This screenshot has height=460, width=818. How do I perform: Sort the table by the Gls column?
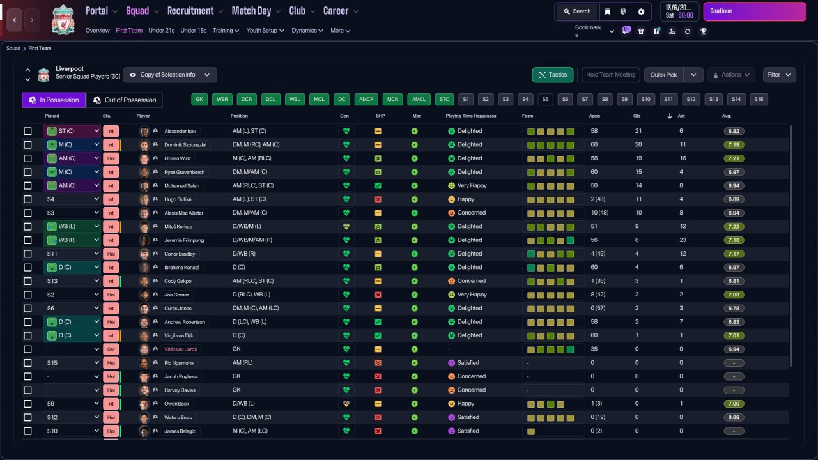click(x=637, y=116)
